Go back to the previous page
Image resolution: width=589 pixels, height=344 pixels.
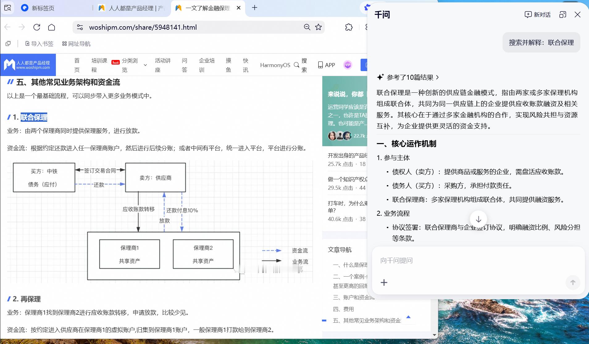(8, 27)
